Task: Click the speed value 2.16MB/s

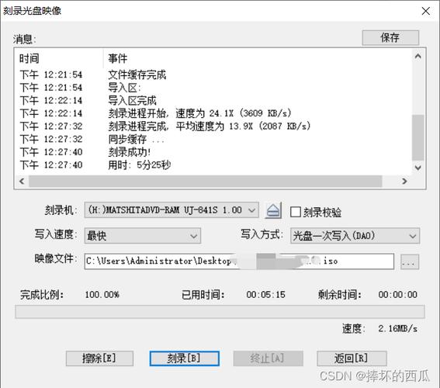Action: (397, 328)
